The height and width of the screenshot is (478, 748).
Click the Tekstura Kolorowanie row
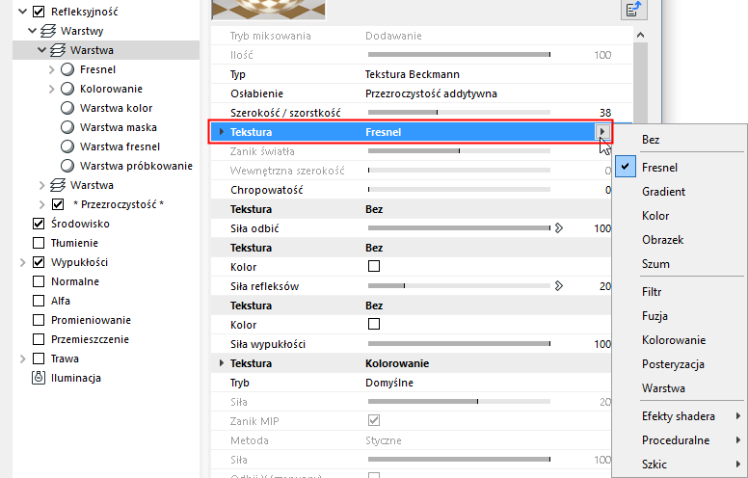tap(395, 363)
